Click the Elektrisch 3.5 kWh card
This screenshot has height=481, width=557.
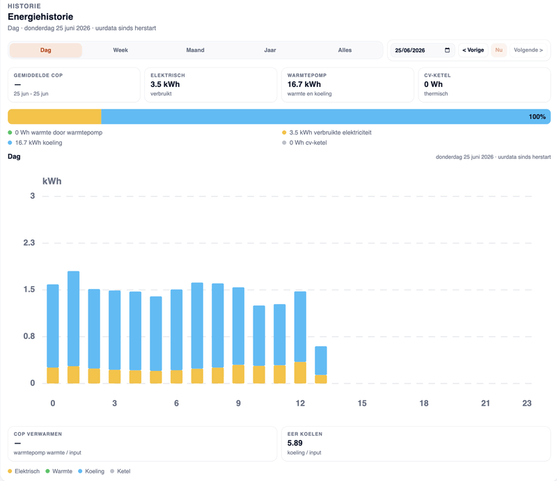[211, 85]
